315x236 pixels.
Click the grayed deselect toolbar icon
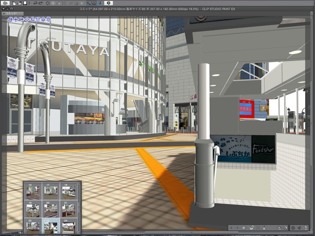tap(71, 3)
